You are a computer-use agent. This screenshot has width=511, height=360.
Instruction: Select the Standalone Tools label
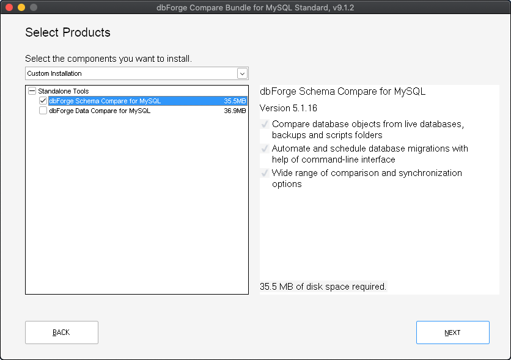coord(63,91)
